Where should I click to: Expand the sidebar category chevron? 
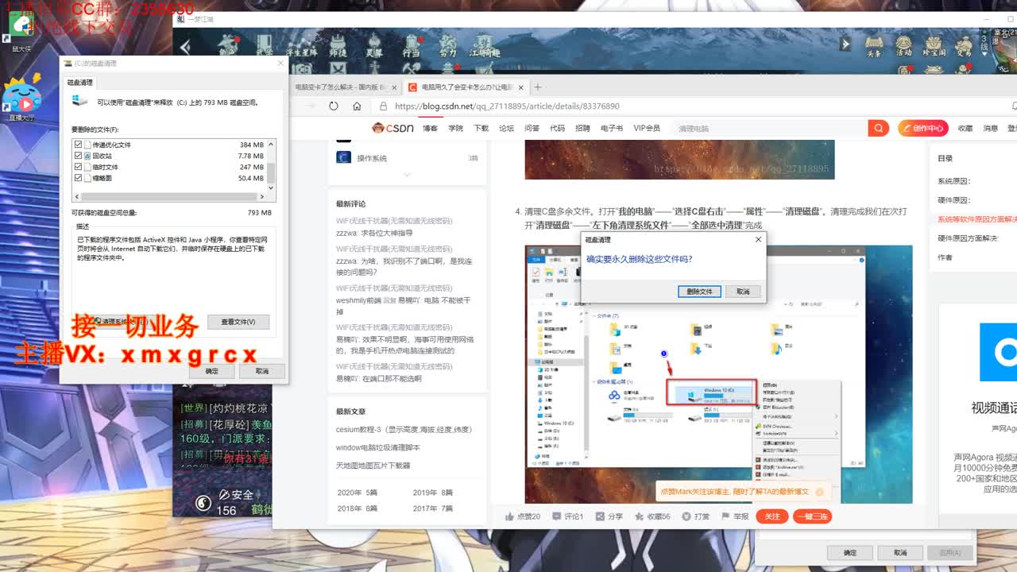coord(407,175)
